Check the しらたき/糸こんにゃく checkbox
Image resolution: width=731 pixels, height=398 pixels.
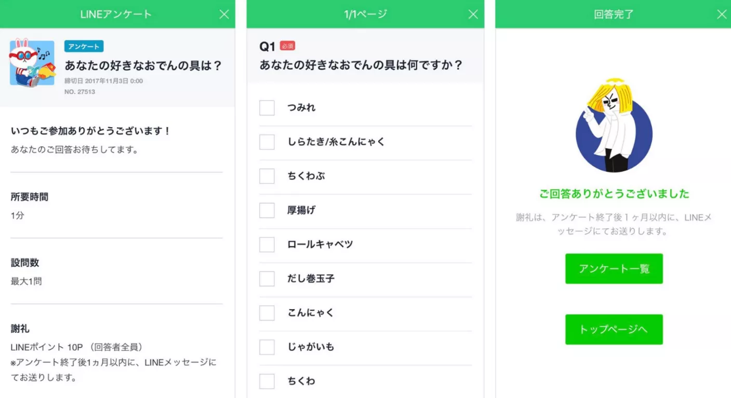click(x=267, y=142)
